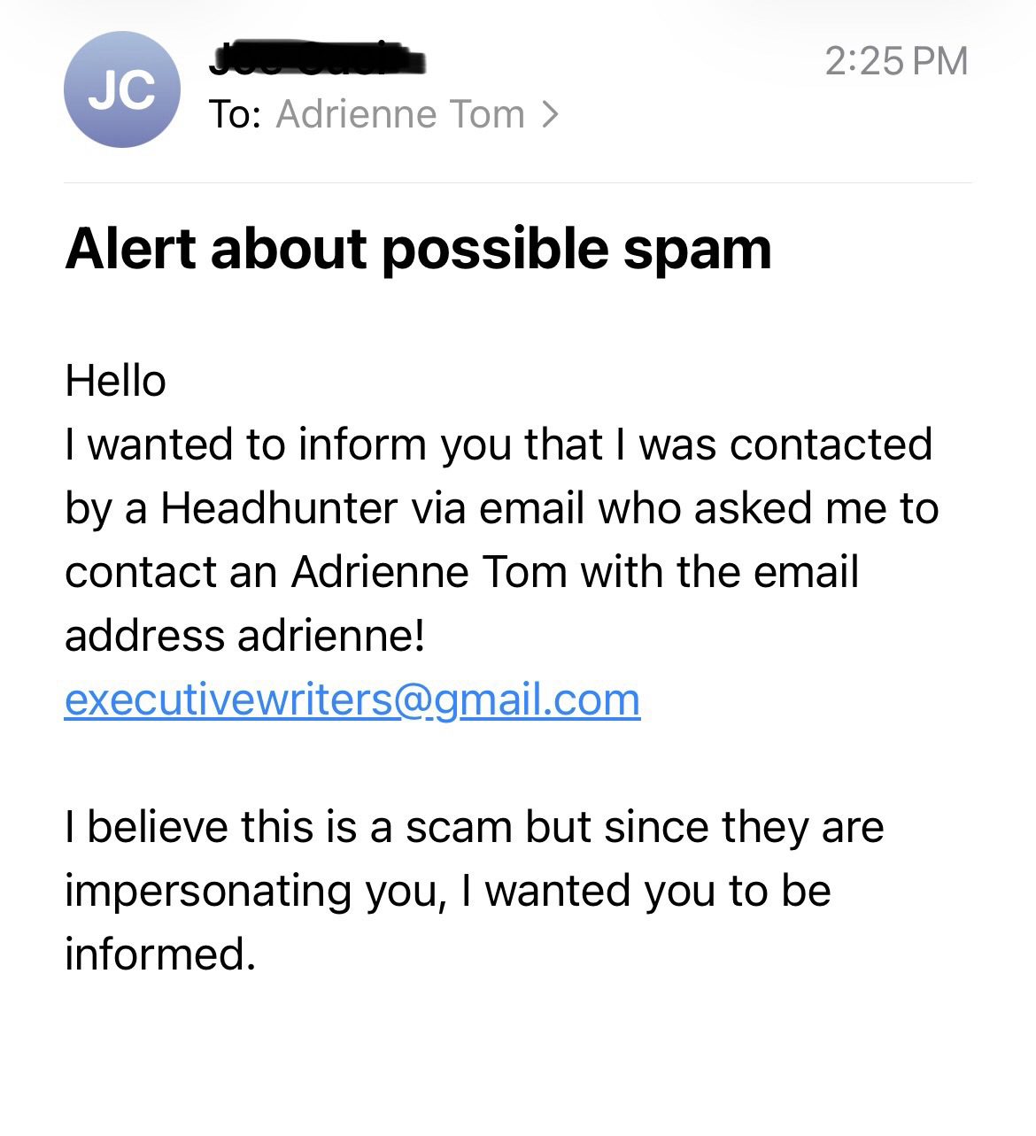Open the executivewriters@gmail.com link

tap(352, 699)
